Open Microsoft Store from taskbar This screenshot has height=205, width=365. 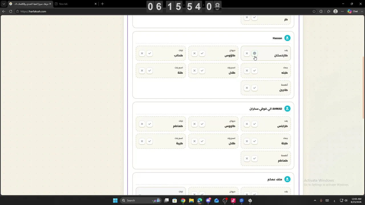tap(175, 200)
